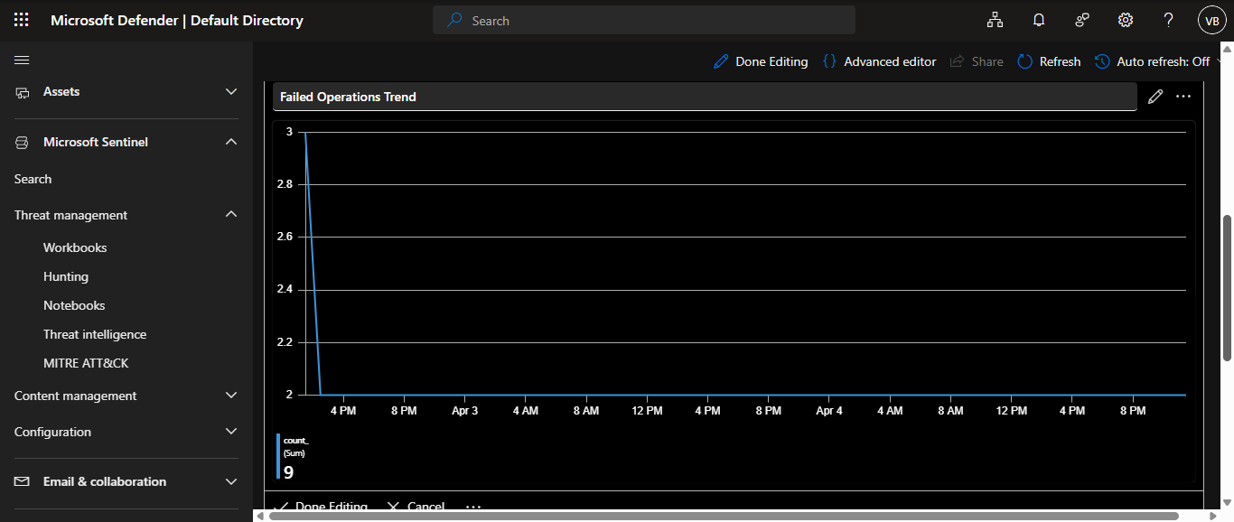The image size is (1234, 522).
Task: Open Notebooks in the sidebar
Action: [x=74, y=305]
